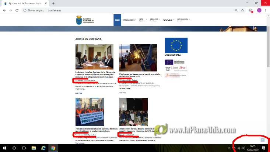This screenshot has width=270, height=152.
Task: Switch to Chrome on the taskbar
Action: 53,148
